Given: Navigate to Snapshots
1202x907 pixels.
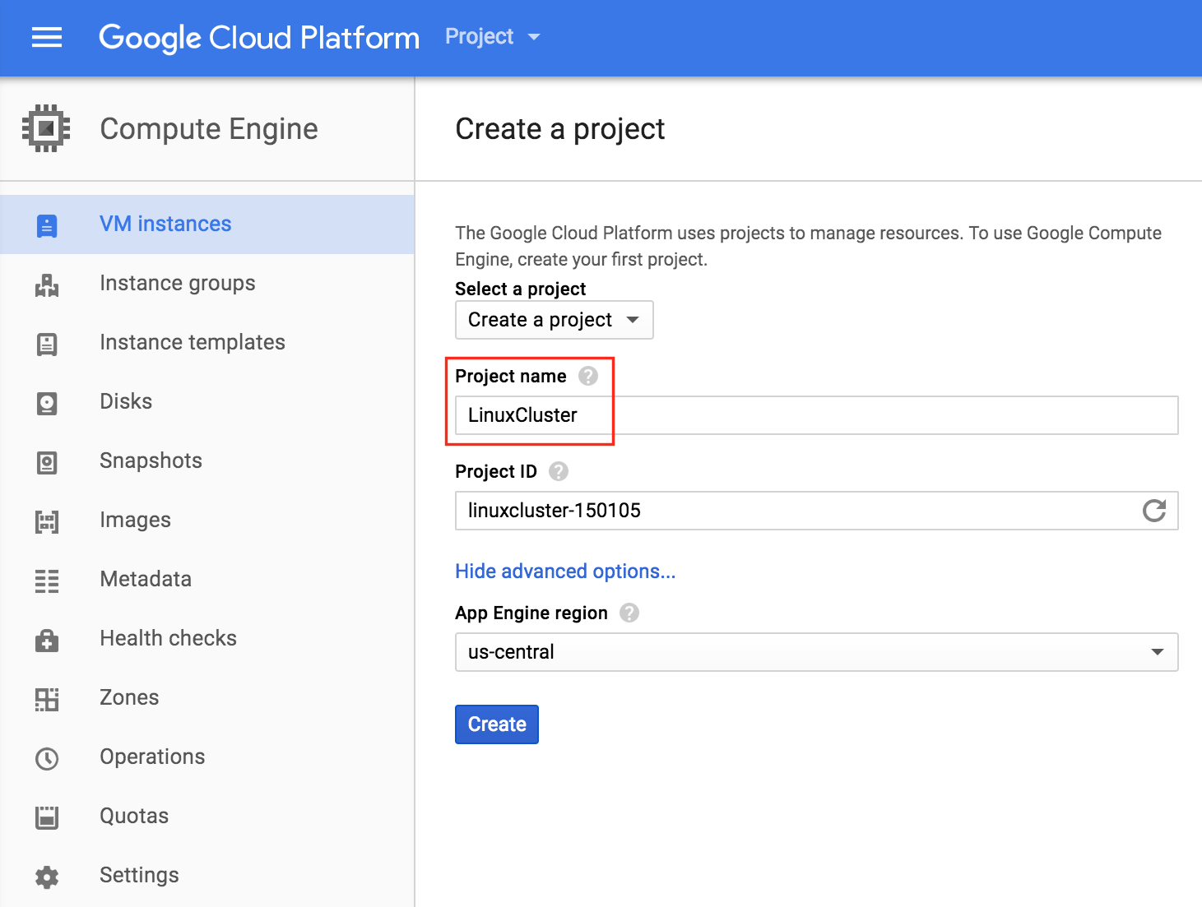Looking at the screenshot, I should [x=207, y=461].
